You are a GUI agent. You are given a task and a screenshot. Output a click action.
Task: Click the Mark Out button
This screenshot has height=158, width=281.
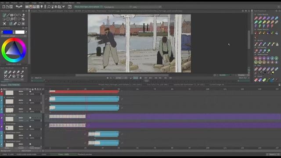point(242,78)
